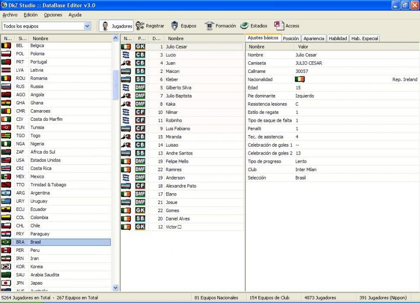Click the CF badge of Robinho
This screenshot has width=420, height=303.
click(x=140, y=120)
